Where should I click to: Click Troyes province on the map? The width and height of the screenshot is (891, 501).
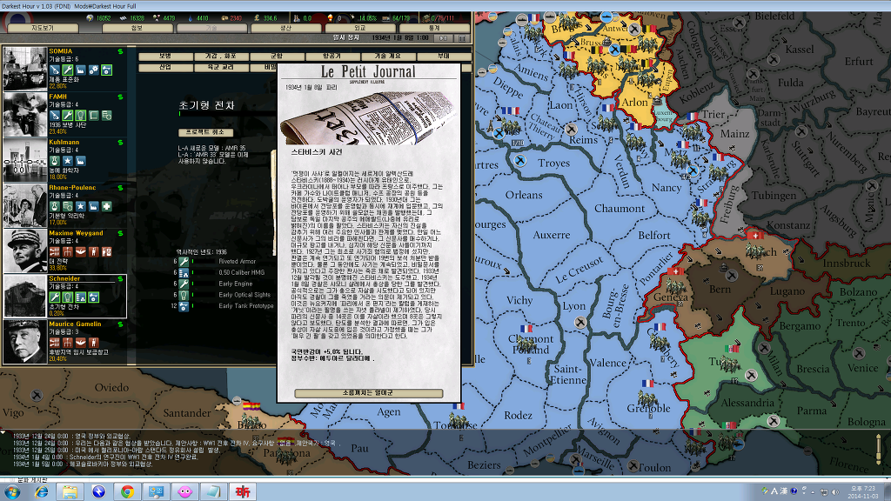[553, 164]
